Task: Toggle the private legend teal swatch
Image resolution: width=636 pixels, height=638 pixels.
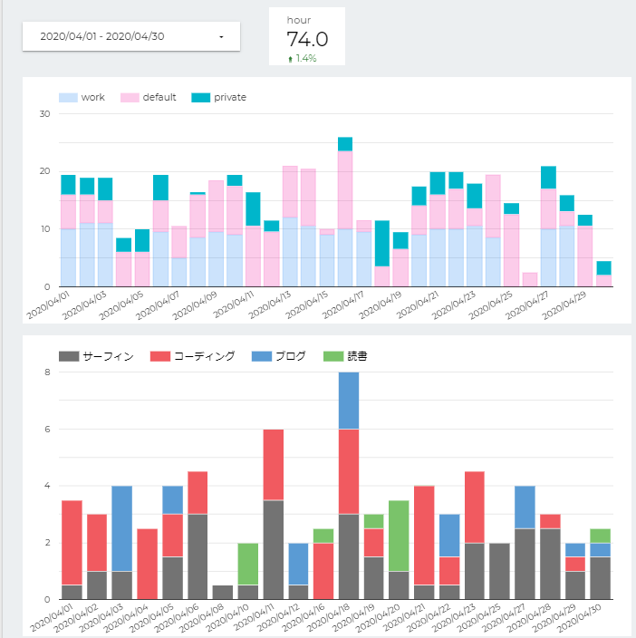Action: click(x=201, y=98)
